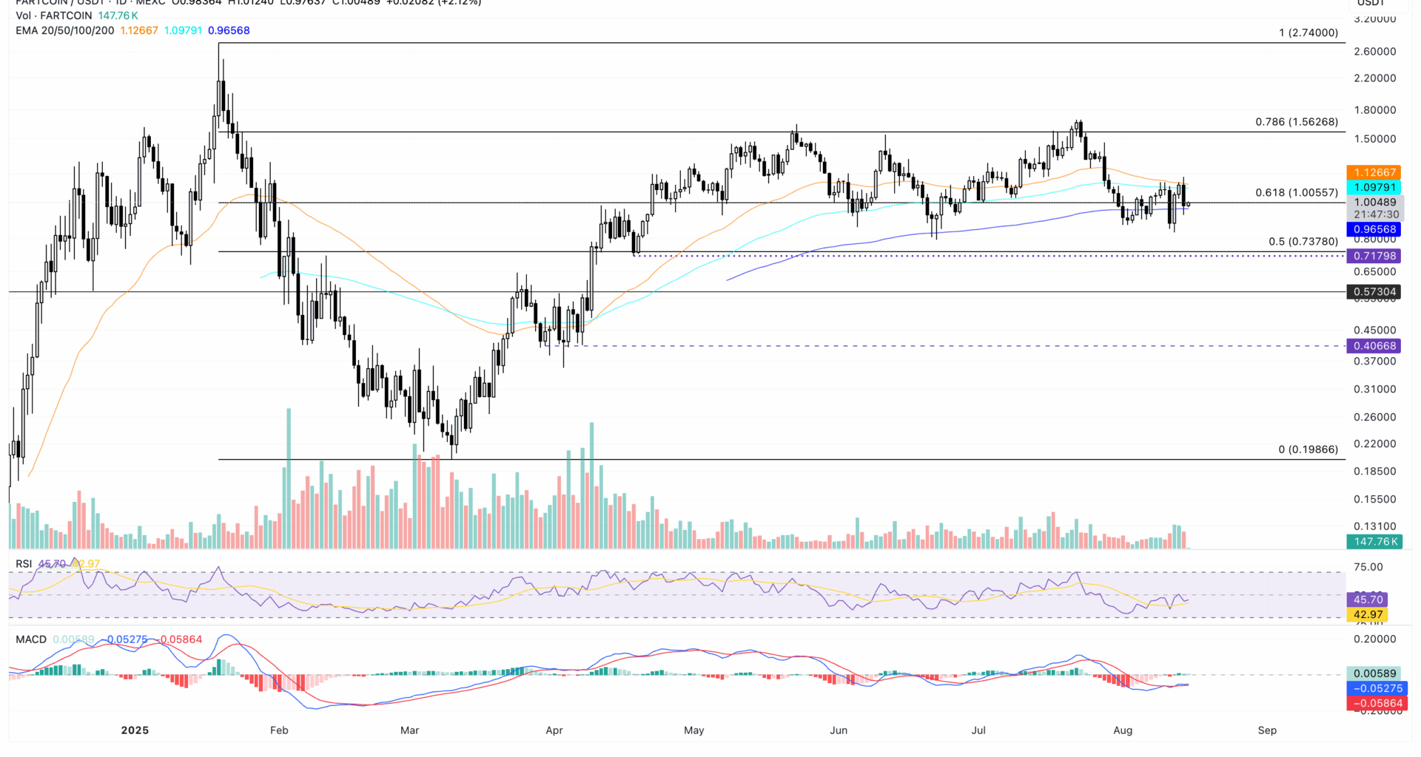Viewport: 1421px width, 757px height.
Task: Click the EMA 20/50/100/200 indicator legend
Action: [x=65, y=30]
